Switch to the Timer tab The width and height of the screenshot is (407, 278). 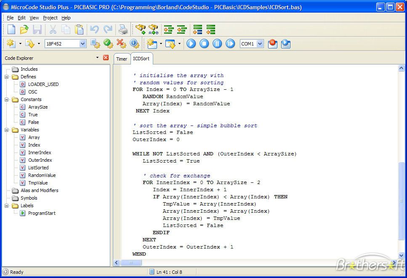[121, 59]
